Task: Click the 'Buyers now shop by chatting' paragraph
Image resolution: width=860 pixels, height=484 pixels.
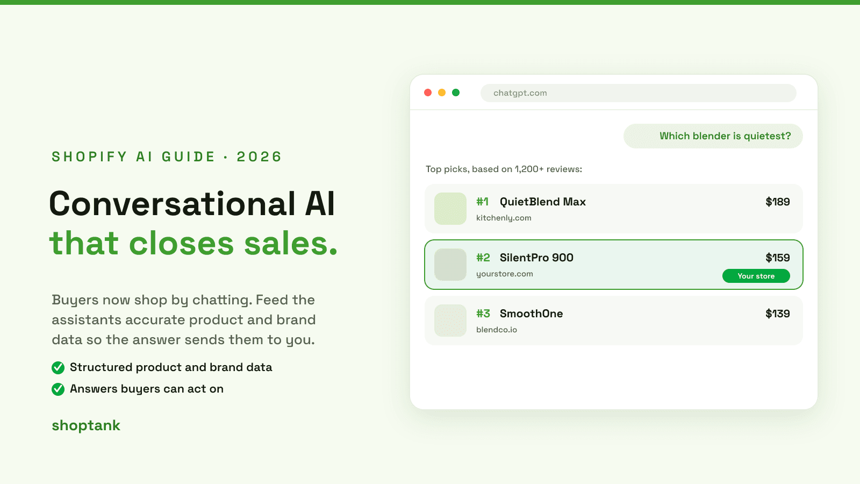Action: pos(183,319)
